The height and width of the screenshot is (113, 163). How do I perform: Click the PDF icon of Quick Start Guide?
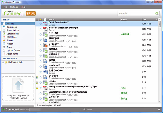pos(45,24)
